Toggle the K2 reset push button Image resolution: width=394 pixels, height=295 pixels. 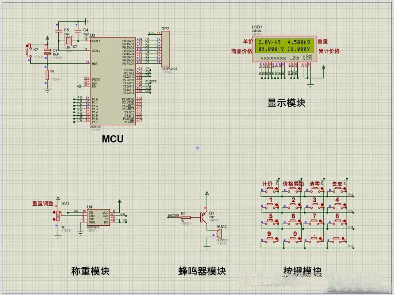[28, 52]
